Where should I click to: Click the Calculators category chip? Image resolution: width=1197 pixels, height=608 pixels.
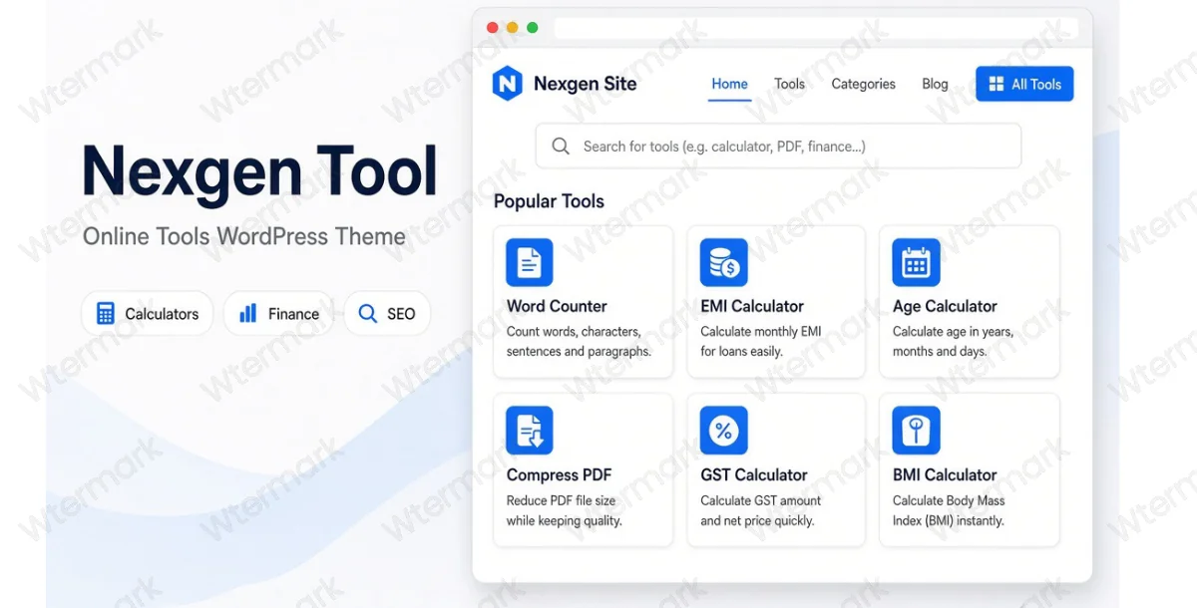(x=147, y=314)
